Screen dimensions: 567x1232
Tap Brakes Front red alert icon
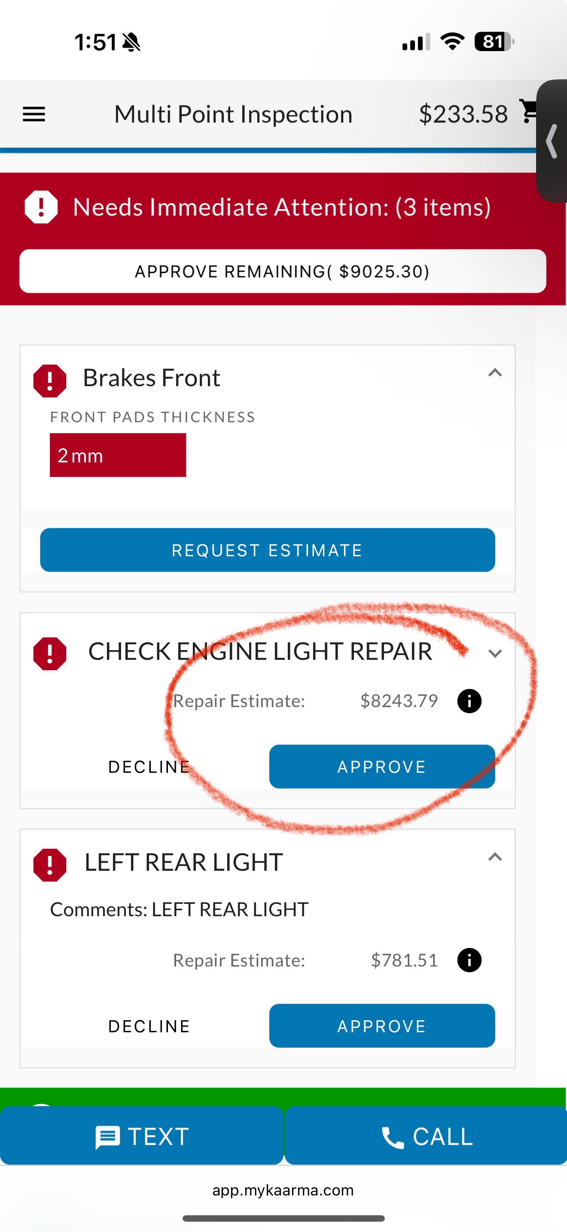point(50,381)
